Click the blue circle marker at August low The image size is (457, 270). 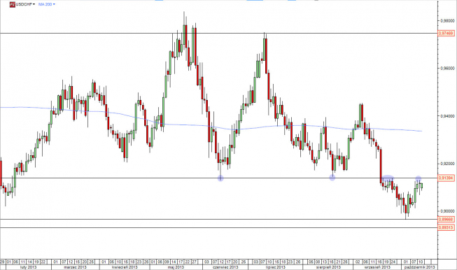(332, 178)
